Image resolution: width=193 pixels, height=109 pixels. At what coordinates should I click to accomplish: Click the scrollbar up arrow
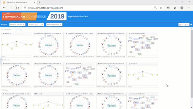[x=192, y=28]
